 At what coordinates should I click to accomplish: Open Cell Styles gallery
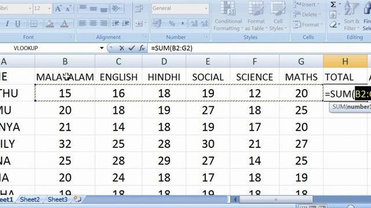coord(278,16)
